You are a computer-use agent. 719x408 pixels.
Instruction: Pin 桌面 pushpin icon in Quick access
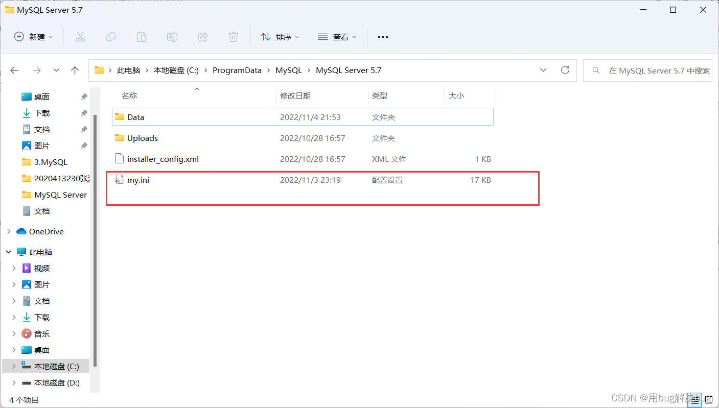[84, 97]
